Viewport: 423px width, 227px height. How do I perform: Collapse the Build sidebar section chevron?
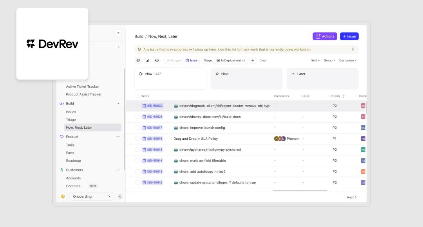[118, 104]
